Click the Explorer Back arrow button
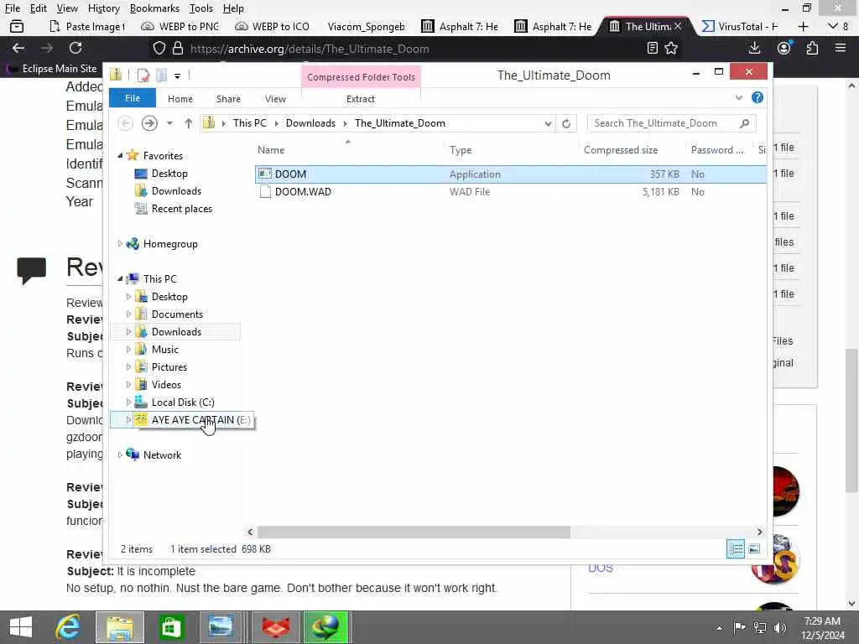859x644 pixels. coord(126,123)
